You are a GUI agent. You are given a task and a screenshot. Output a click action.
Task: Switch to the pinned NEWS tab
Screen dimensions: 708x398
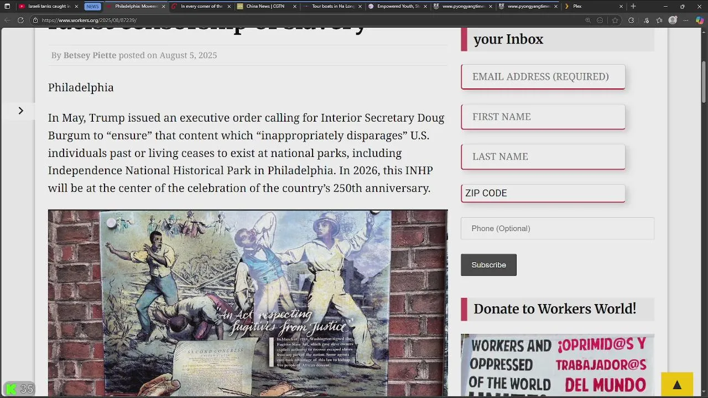click(92, 6)
